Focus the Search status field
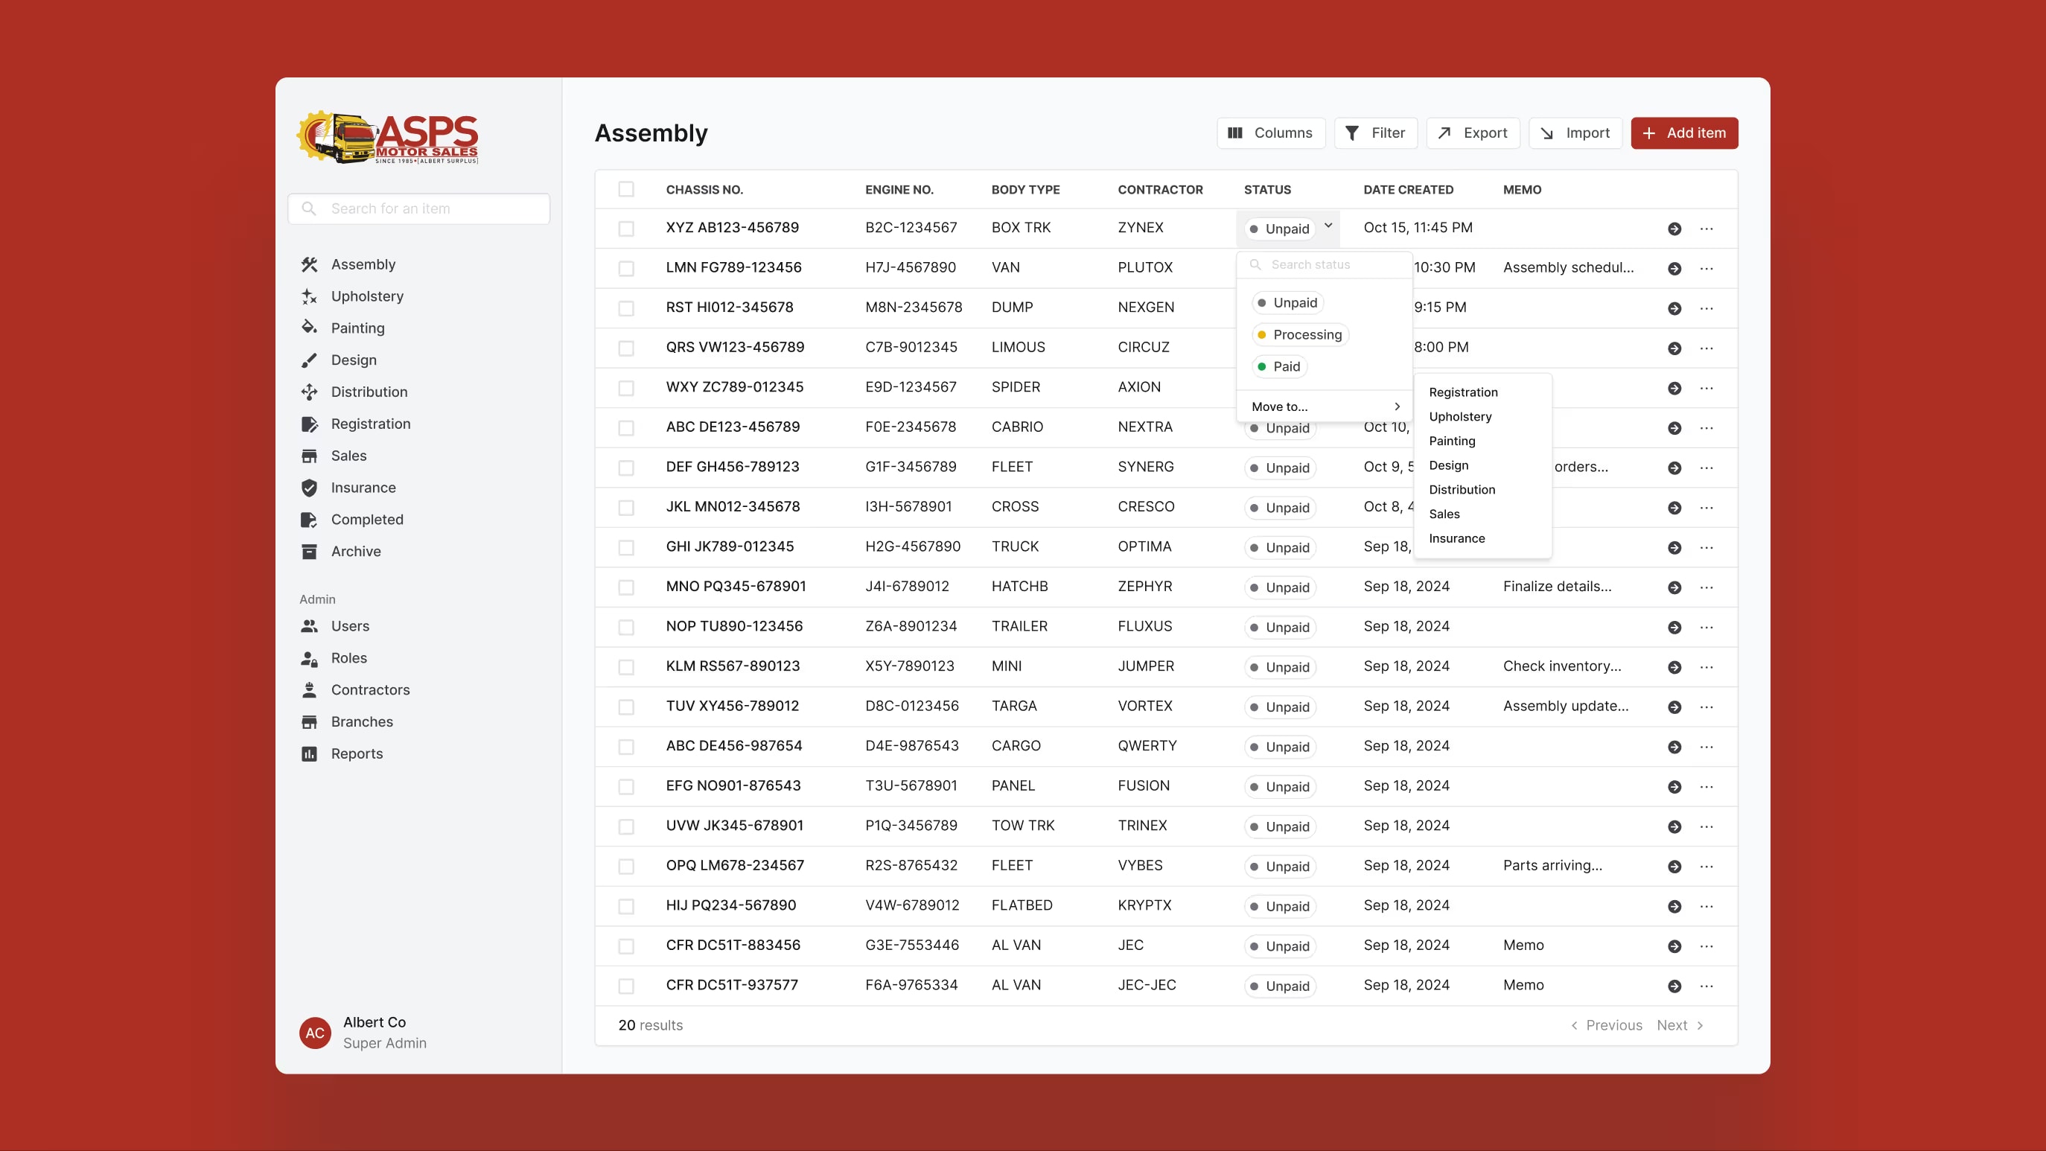The height and width of the screenshot is (1151, 2046). [x=1325, y=264]
